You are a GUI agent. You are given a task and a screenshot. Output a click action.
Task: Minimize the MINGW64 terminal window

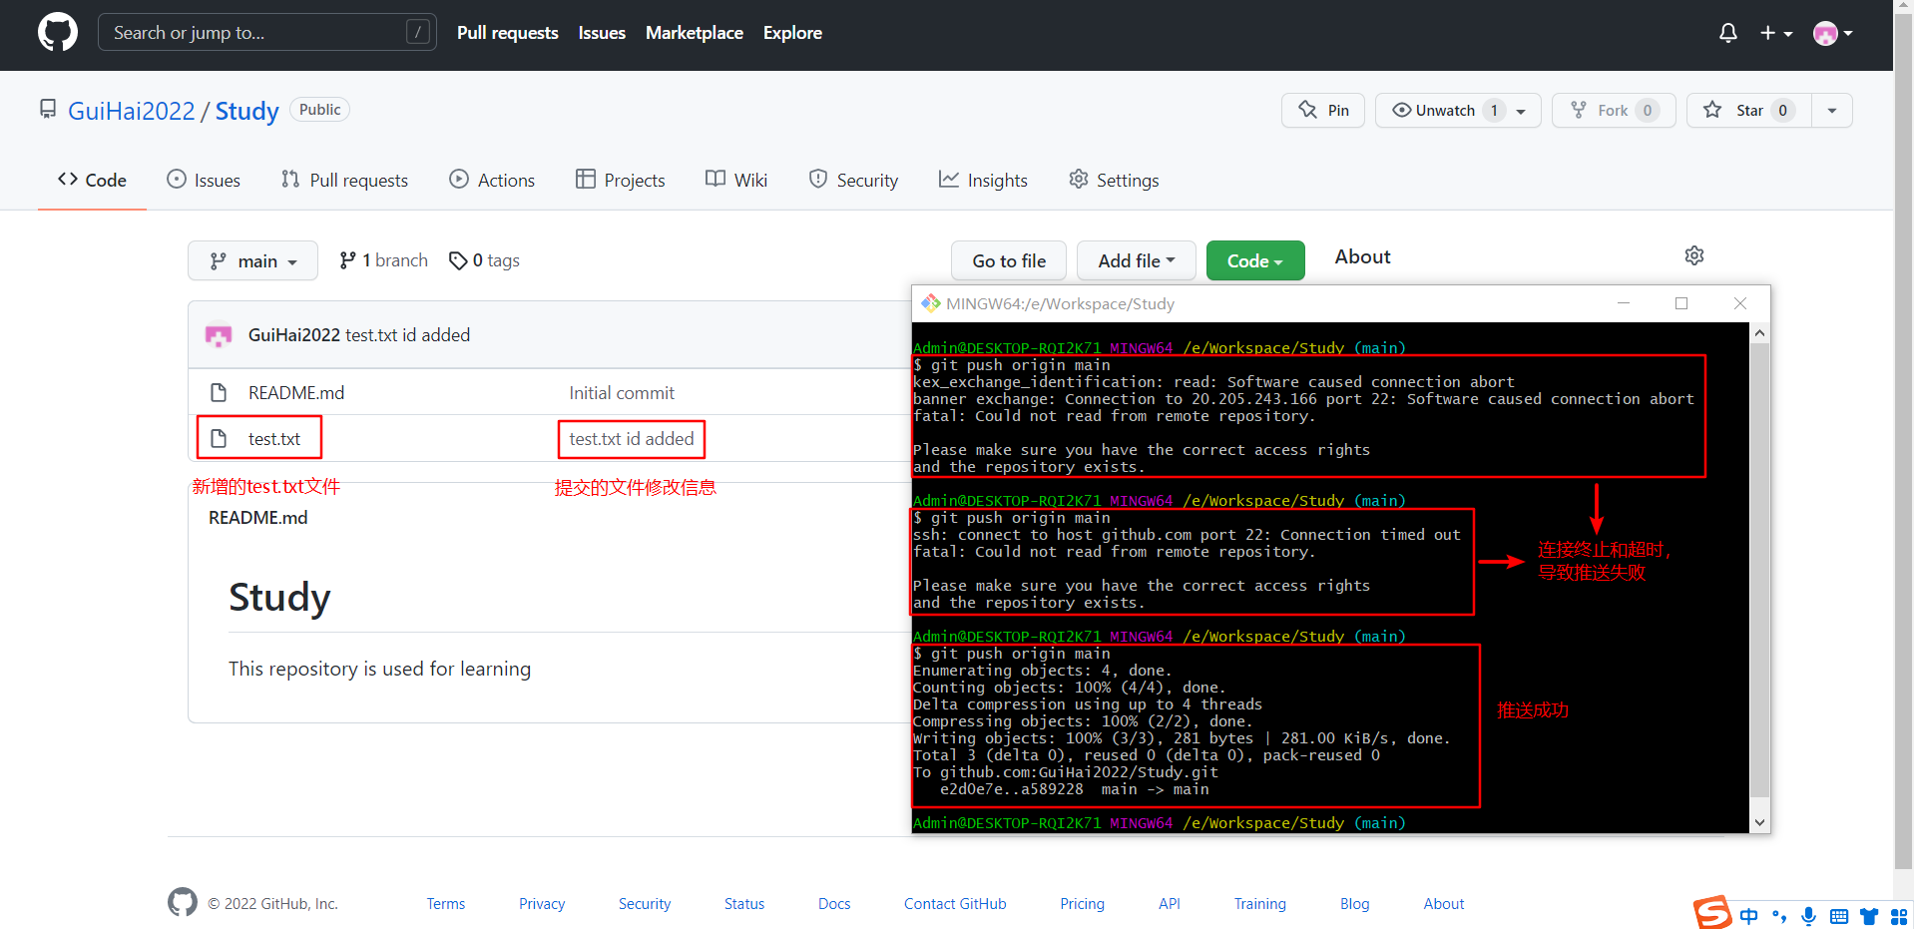pos(1624,303)
